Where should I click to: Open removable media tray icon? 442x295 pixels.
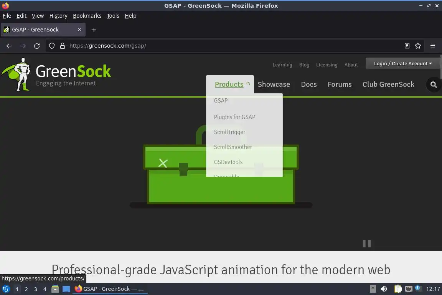tap(373, 289)
